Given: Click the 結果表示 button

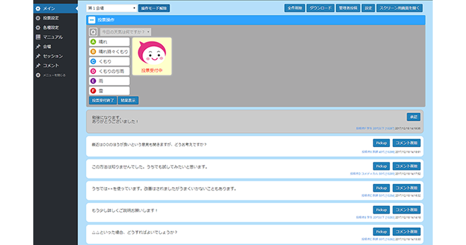Looking at the screenshot, I should [x=128, y=101].
